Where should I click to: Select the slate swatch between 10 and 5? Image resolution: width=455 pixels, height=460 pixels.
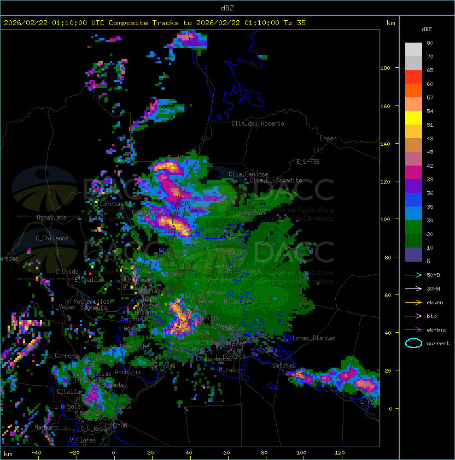click(x=413, y=255)
